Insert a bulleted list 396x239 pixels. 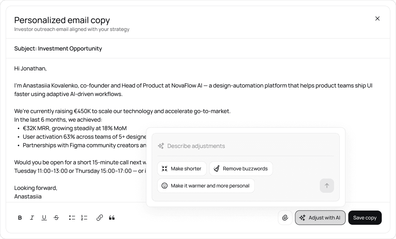tap(72, 218)
